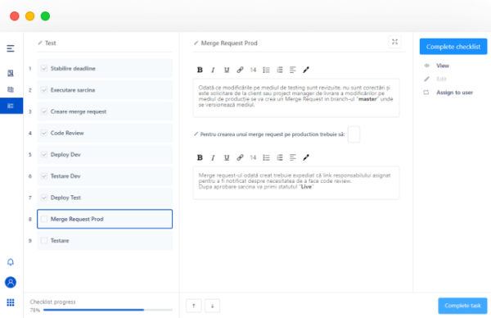This screenshot has height=318, width=491.
Task: Uncheck the Testare Dev checkbox
Action: click(44, 176)
